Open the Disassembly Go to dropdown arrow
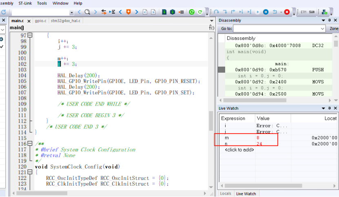Screen dimensions: 339x197 pos(322,28)
